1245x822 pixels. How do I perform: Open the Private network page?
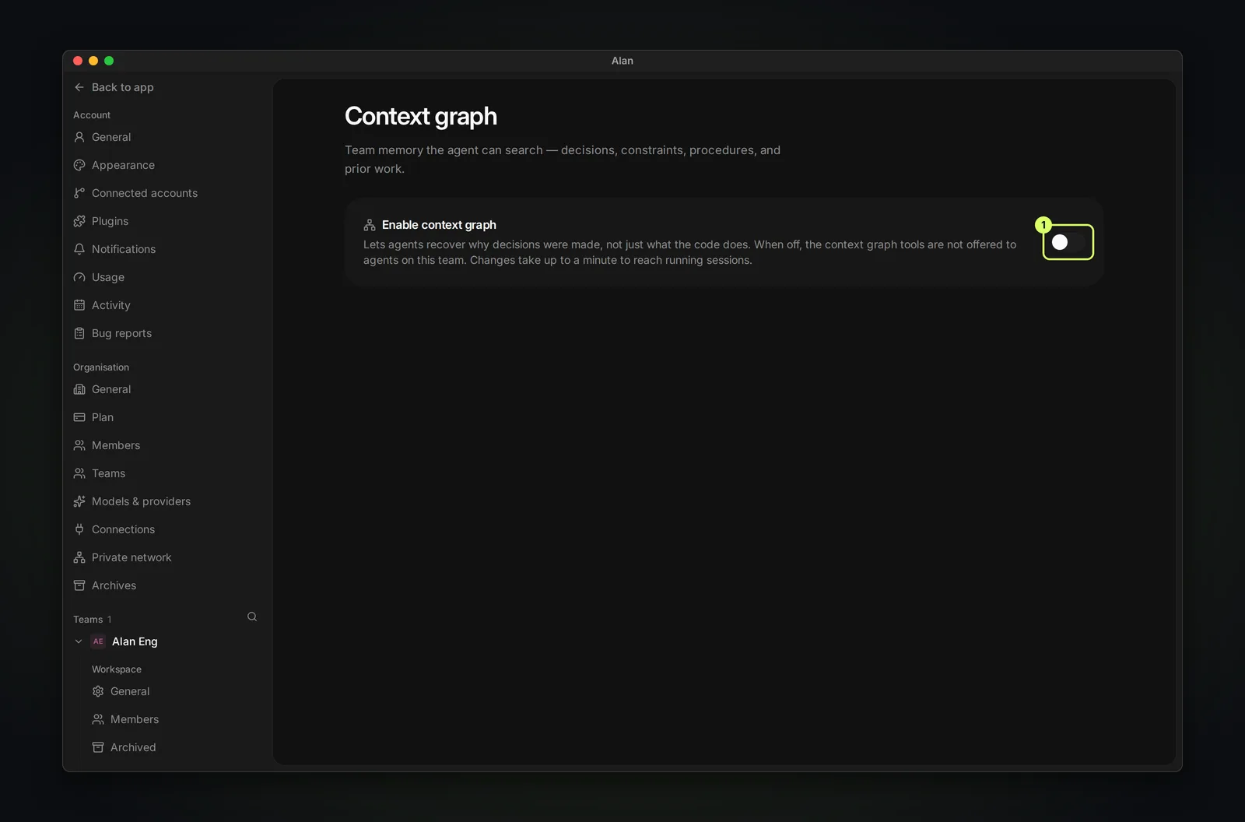(x=132, y=557)
